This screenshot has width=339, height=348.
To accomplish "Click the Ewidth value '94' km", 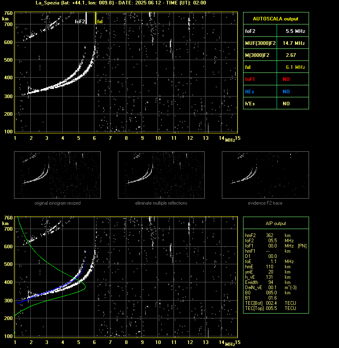I will [x=271, y=282].
